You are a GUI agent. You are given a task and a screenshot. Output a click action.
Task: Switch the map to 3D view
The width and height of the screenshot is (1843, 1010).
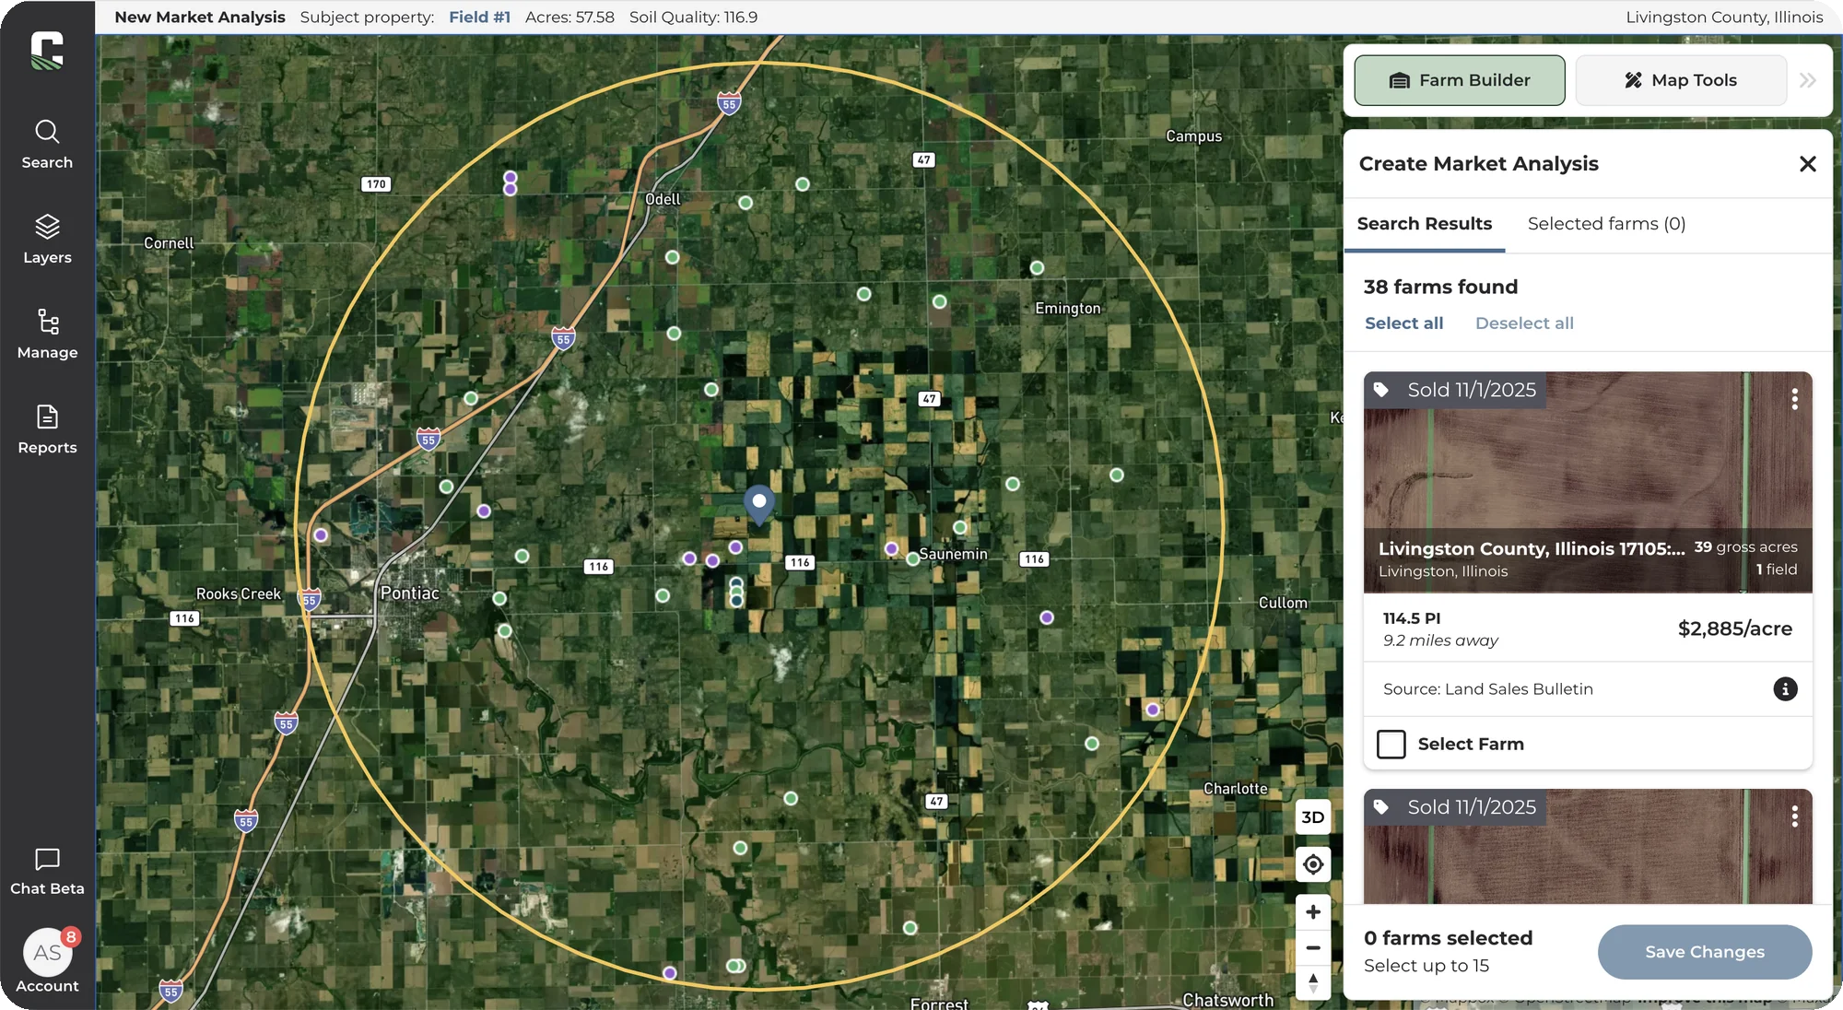coord(1313,817)
